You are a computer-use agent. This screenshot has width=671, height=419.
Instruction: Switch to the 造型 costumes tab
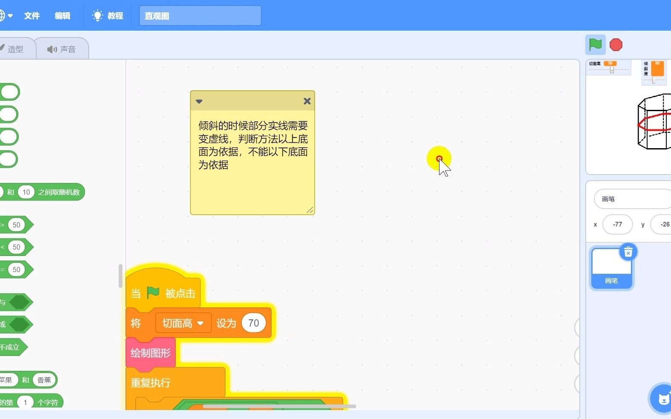point(15,49)
